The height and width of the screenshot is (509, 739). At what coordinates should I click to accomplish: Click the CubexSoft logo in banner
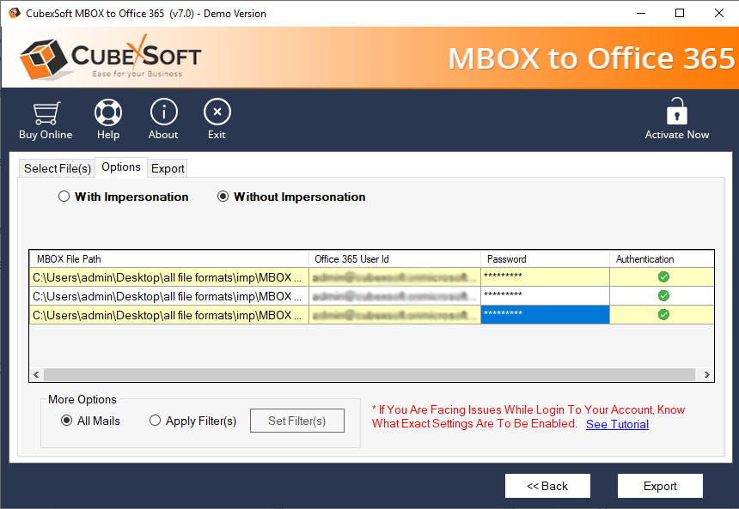coord(110,58)
